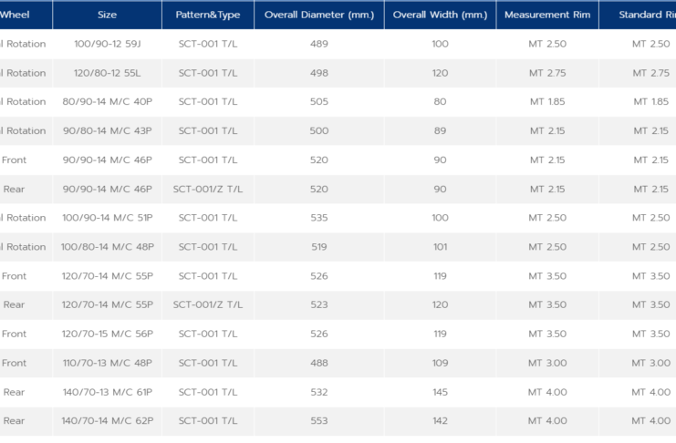The image size is (676, 443).
Task: Select the overall diameter value 489
Action: click(318, 44)
